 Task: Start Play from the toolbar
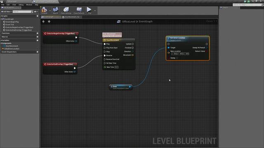[x=89, y=10]
